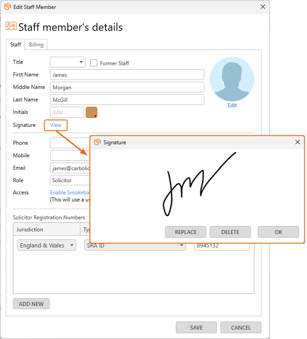Viewport: 307px width, 339px height.
Task: Click the Enable Smokeball access link
Action: (x=70, y=193)
